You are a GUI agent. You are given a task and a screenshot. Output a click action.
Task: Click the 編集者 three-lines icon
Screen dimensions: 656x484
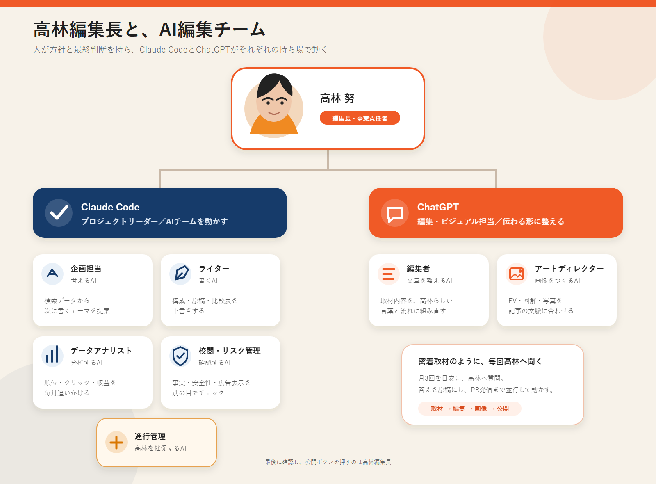[389, 274]
